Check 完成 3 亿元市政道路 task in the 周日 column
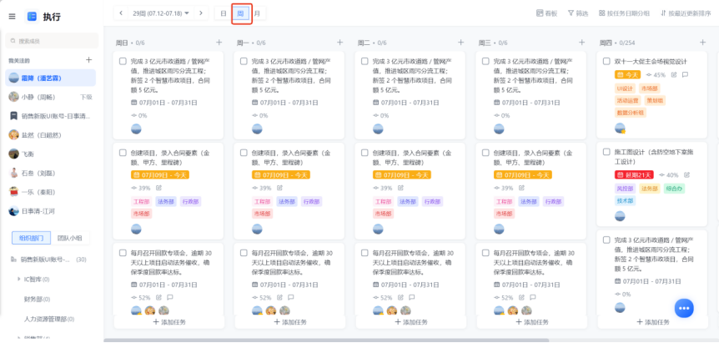Image resolution: width=719 pixels, height=343 pixels. (123, 61)
